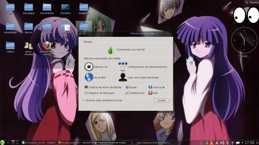Screen dimensions: 259x145
Task: Open the Imágenes folder
Action: pyautogui.click(x=84, y=9)
